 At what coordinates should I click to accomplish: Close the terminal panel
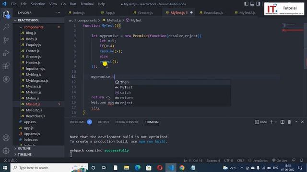(302, 122)
